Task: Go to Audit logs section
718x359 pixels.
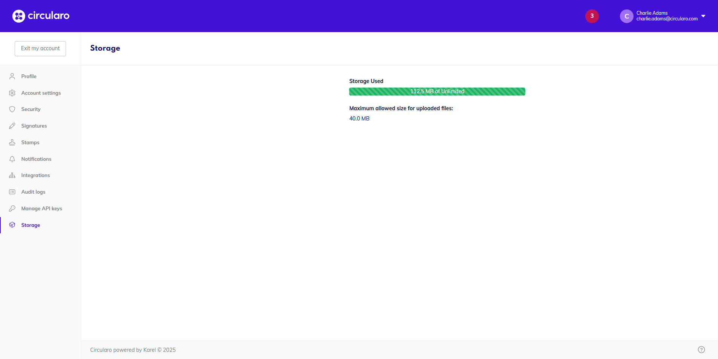Action: click(x=33, y=192)
